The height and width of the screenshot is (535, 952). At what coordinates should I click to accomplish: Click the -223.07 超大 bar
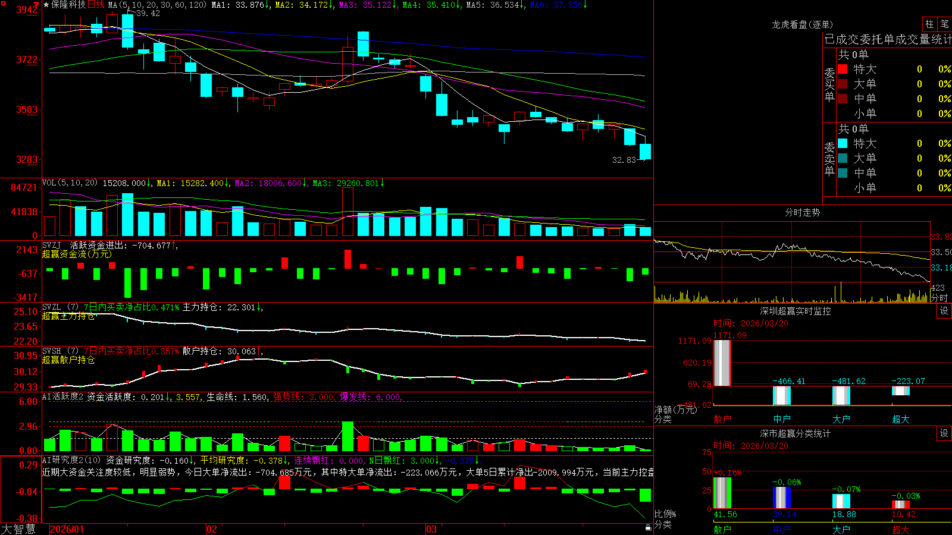tap(901, 391)
